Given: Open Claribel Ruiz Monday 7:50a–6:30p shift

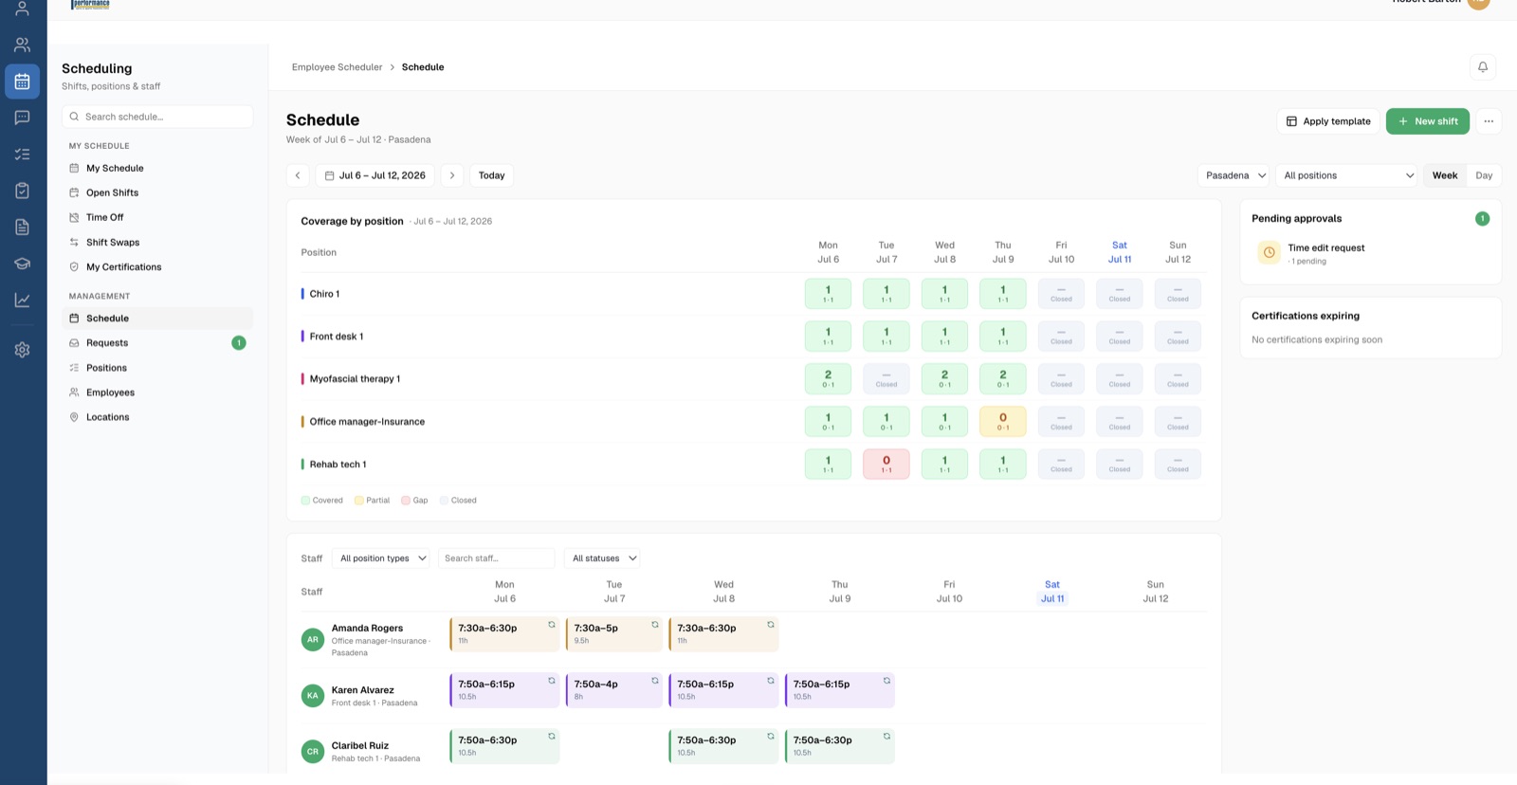Looking at the screenshot, I should coord(504,746).
